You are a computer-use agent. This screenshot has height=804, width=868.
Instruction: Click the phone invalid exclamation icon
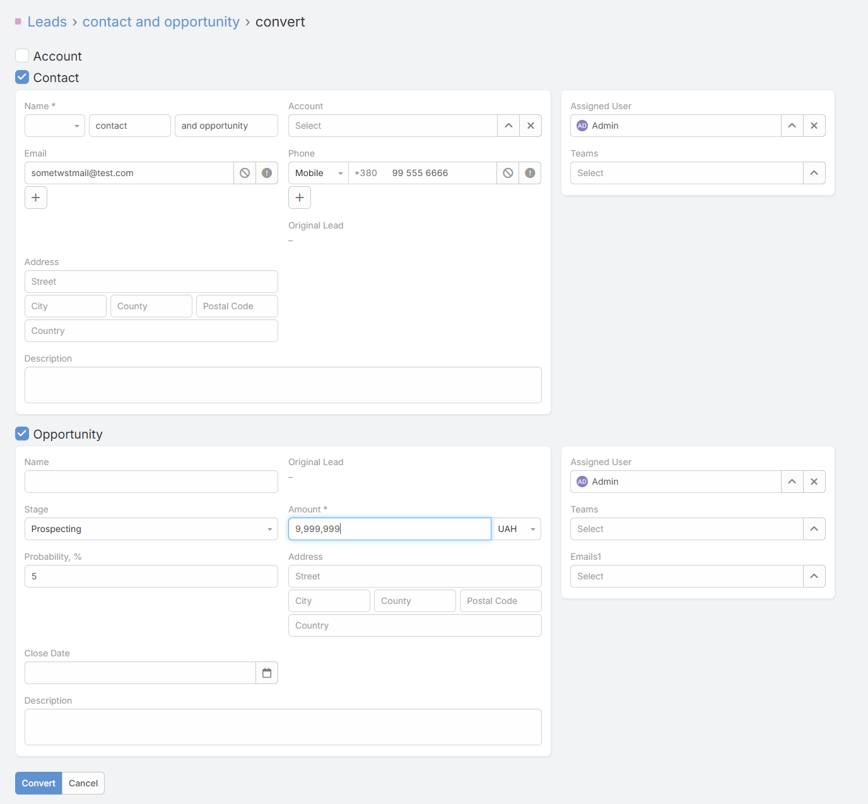pos(530,173)
